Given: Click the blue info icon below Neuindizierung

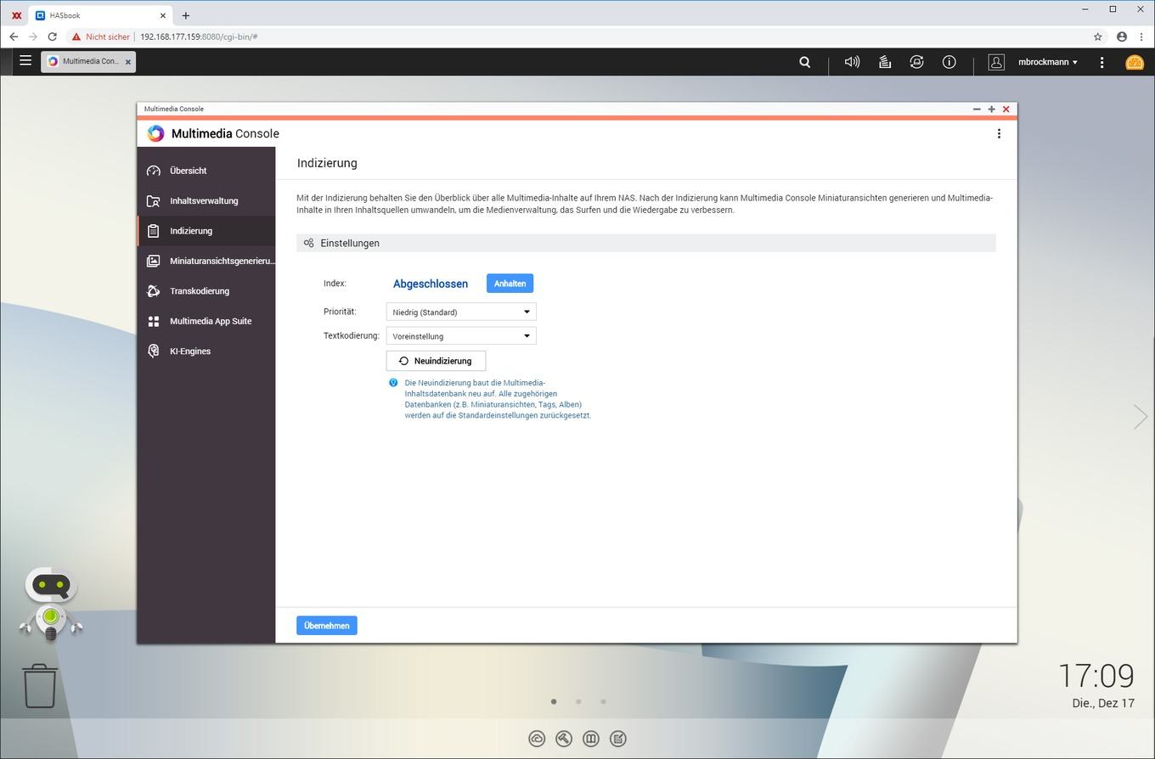Looking at the screenshot, I should point(393,383).
